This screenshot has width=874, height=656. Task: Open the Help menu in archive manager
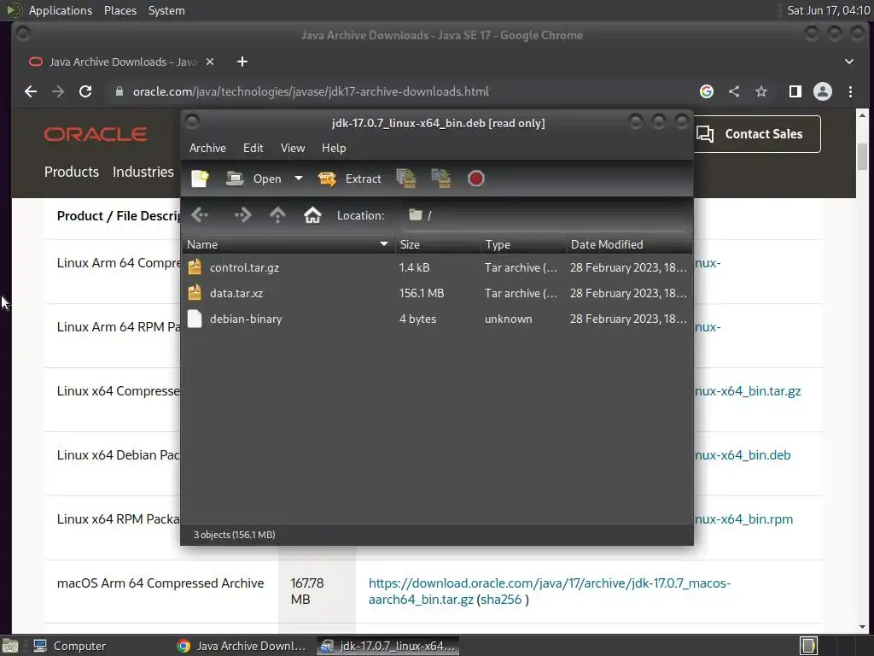pos(334,149)
